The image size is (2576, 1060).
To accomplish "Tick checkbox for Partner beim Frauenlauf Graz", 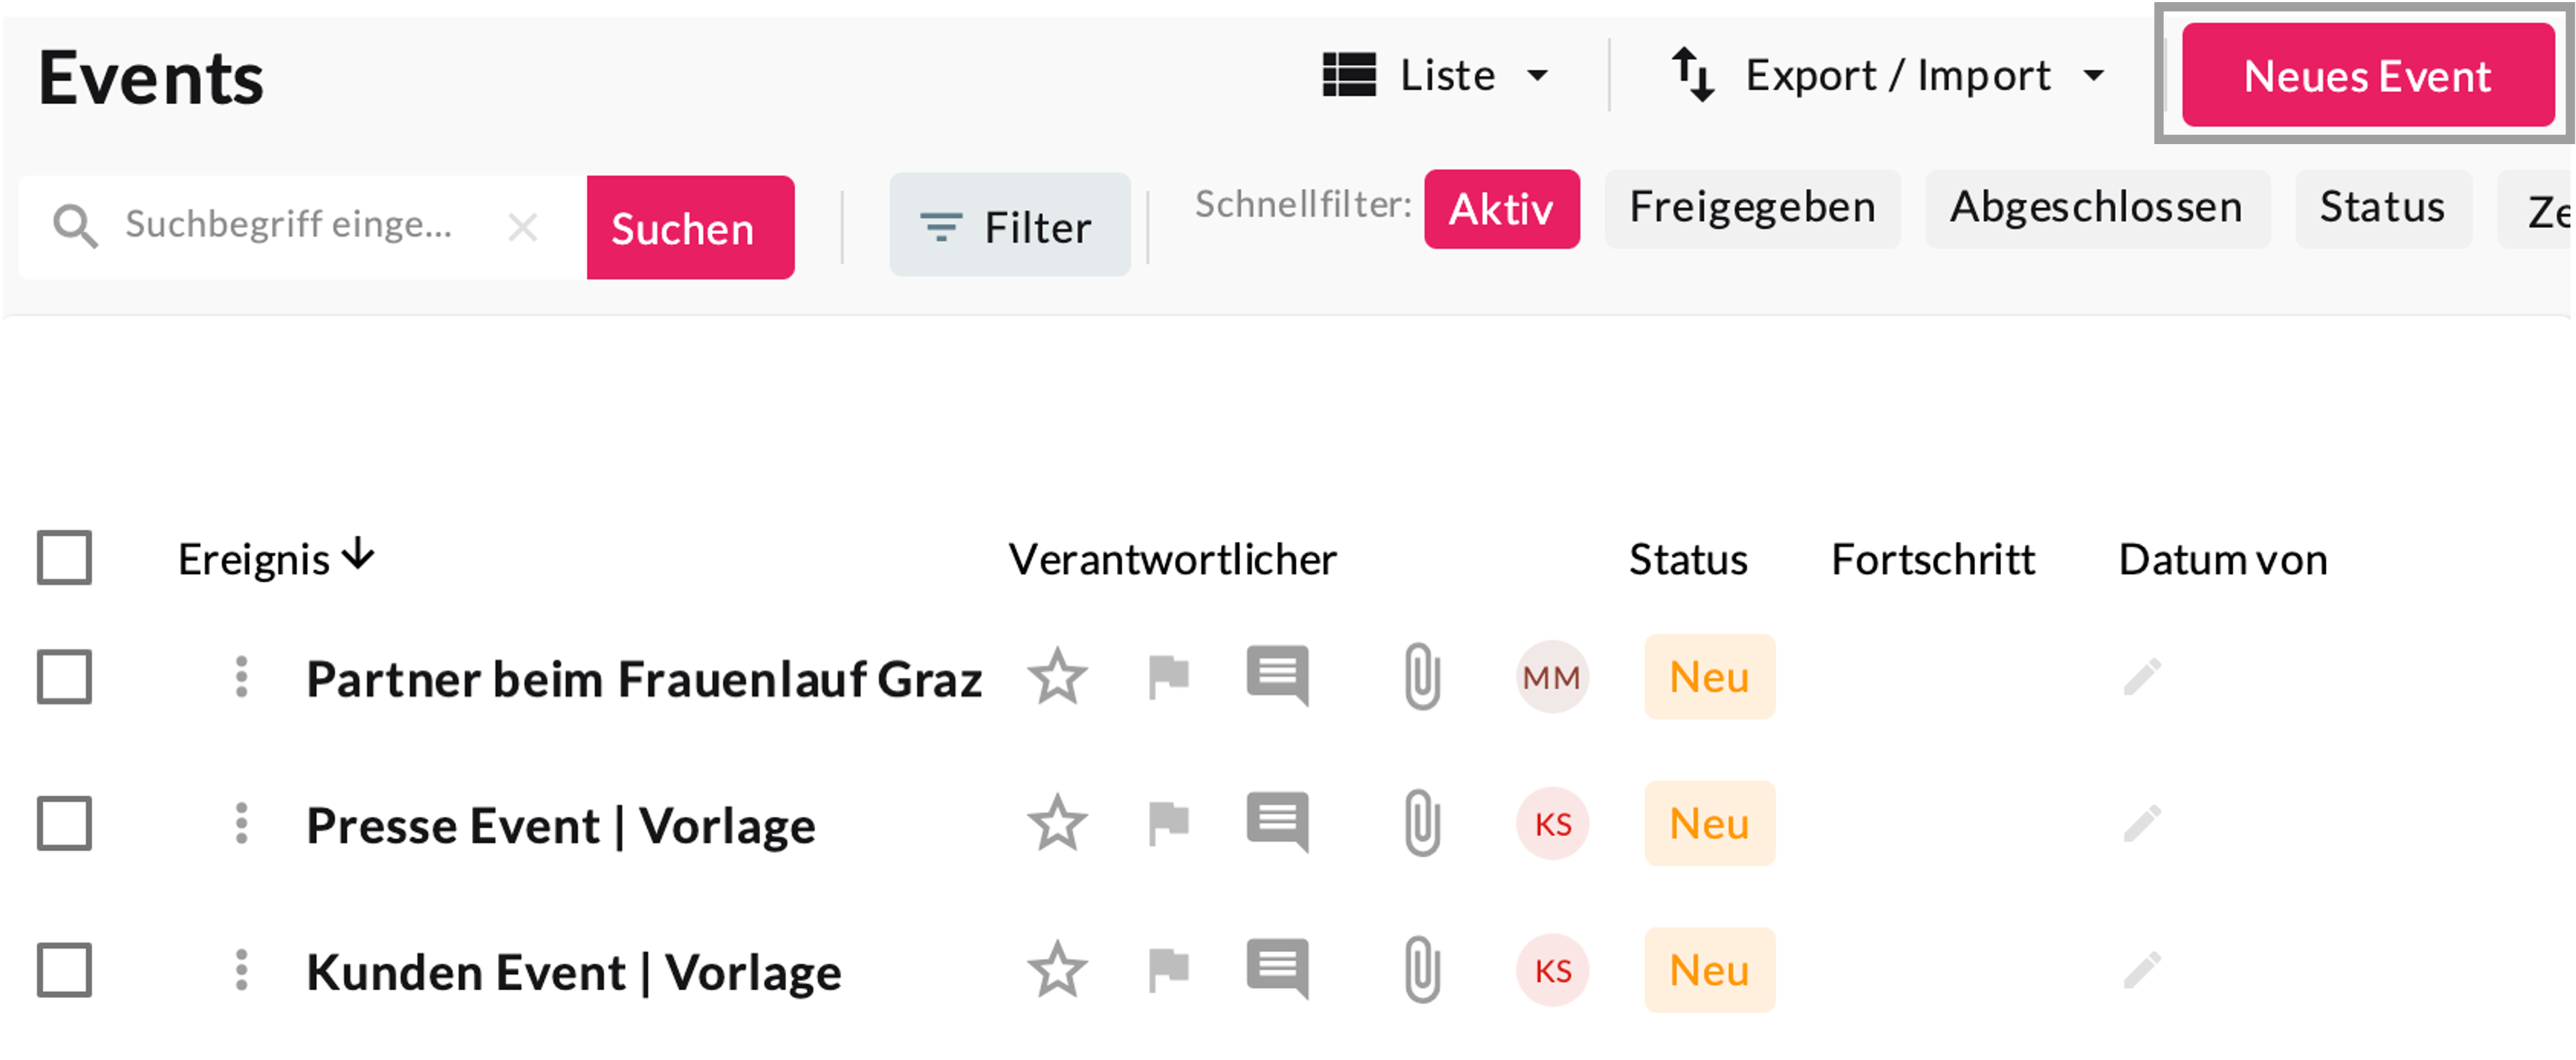I will tap(65, 677).
